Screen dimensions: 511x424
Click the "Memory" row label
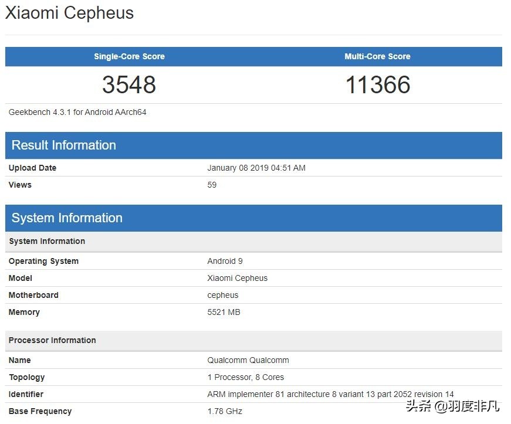pyautogui.click(x=24, y=312)
